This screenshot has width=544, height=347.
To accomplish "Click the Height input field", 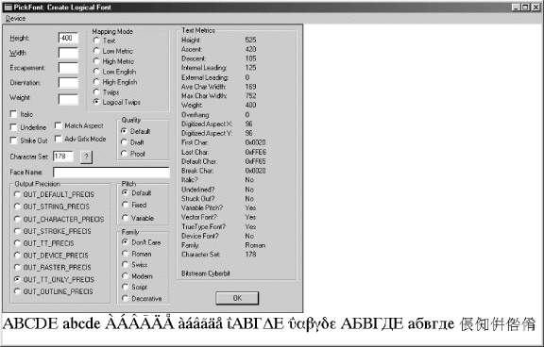I will point(68,38).
